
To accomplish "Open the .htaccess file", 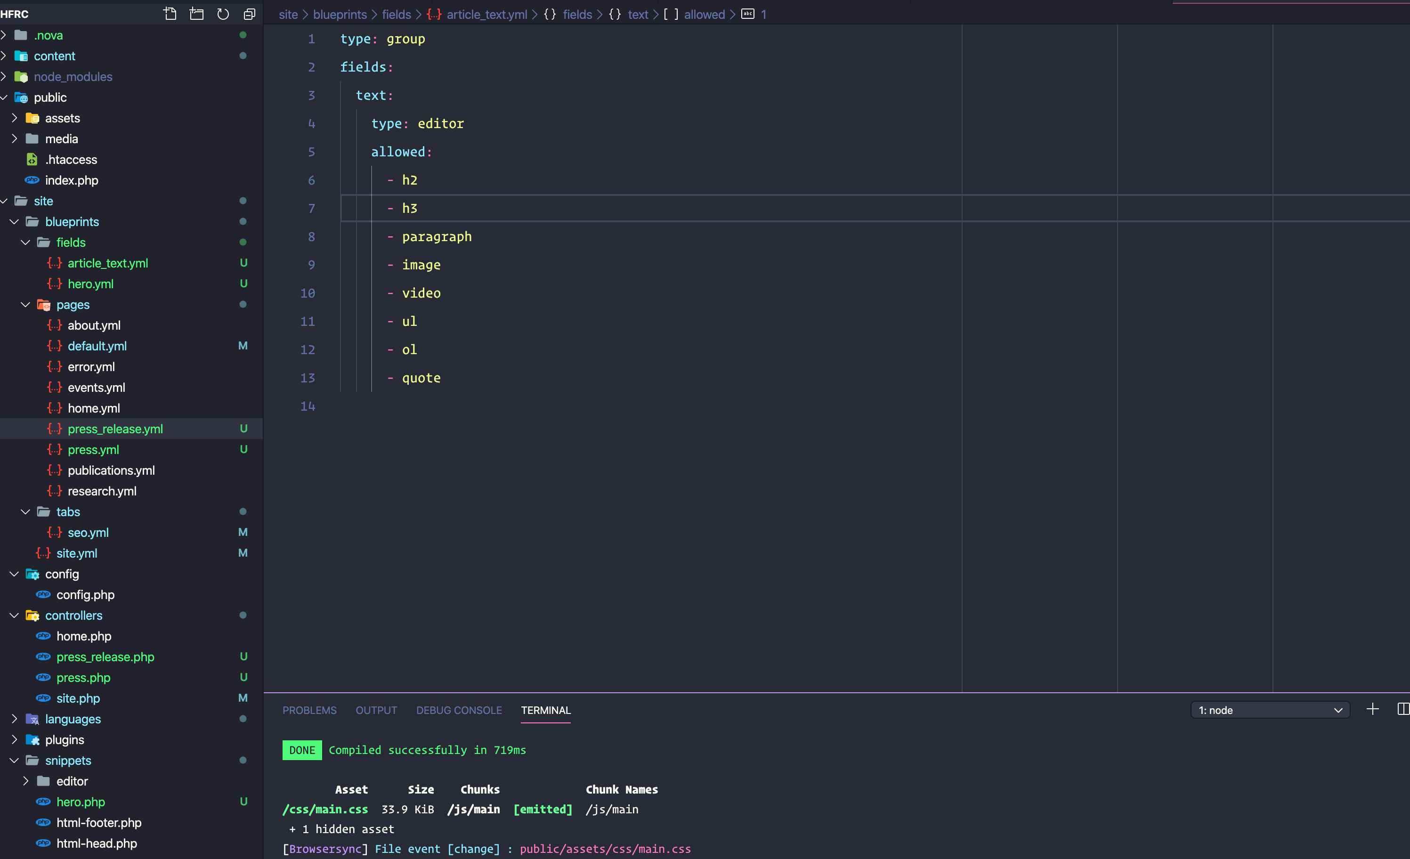I will point(71,160).
